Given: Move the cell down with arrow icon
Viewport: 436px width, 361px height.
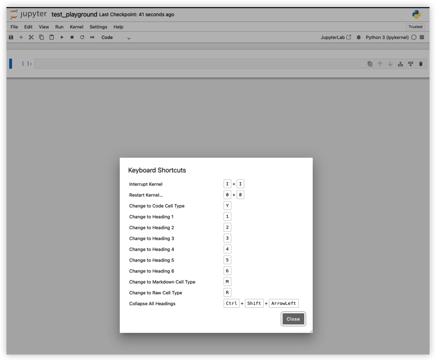Looking at the screenshot, I should tap(390, 64).
